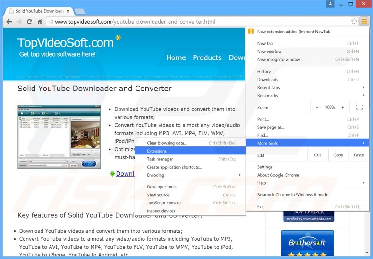
Task: Select New tab from the menu
Action: tap(307, 43)
